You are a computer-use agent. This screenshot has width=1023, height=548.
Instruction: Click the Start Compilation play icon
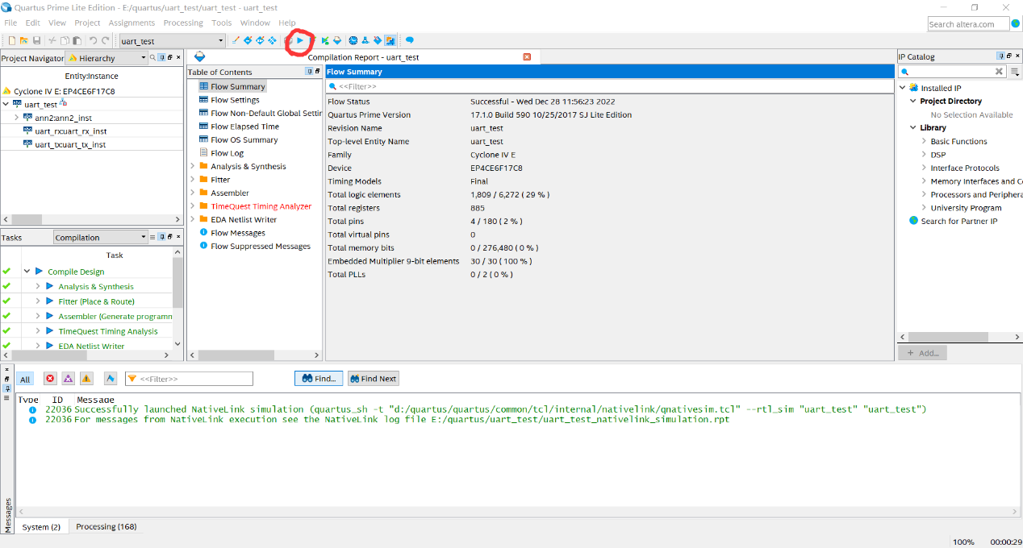point(300,40)
